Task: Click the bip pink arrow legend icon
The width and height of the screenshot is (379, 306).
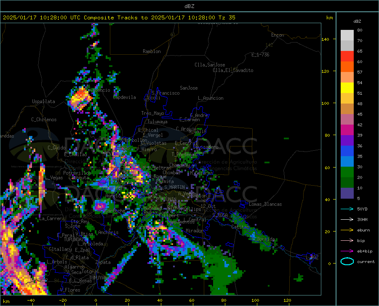Action: [x=347, y=241]
